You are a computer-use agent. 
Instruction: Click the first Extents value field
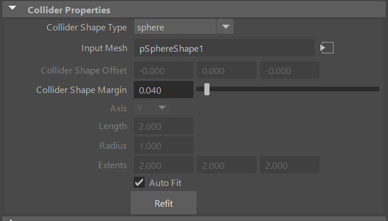point(164,165)
